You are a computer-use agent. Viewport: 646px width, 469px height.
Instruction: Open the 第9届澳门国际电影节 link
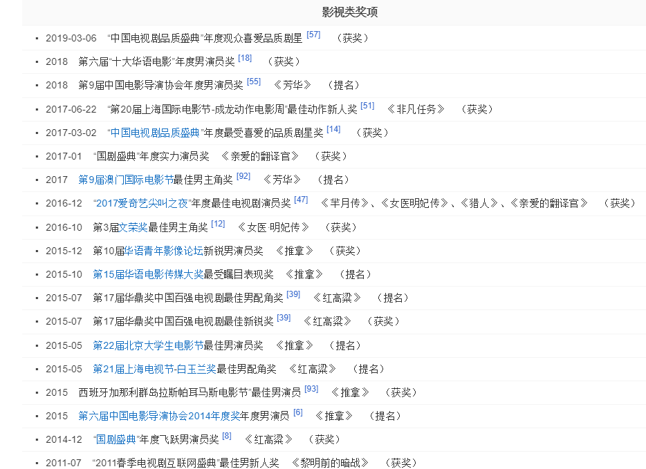(x=126, y=180)
